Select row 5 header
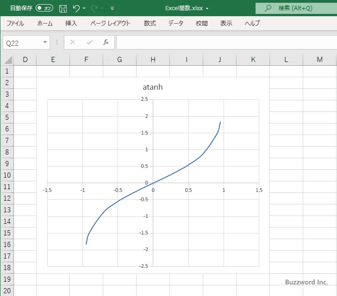The image size is (337, 296). (x=7, y=117)
